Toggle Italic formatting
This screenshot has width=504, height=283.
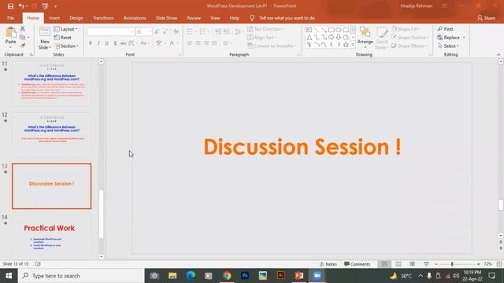click(98, 43)
